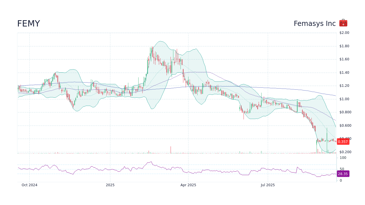Viewport: 365px width, 205px height.
Task: Open the Jul 2025 timeframe label
Action: [x=267, y=185]
